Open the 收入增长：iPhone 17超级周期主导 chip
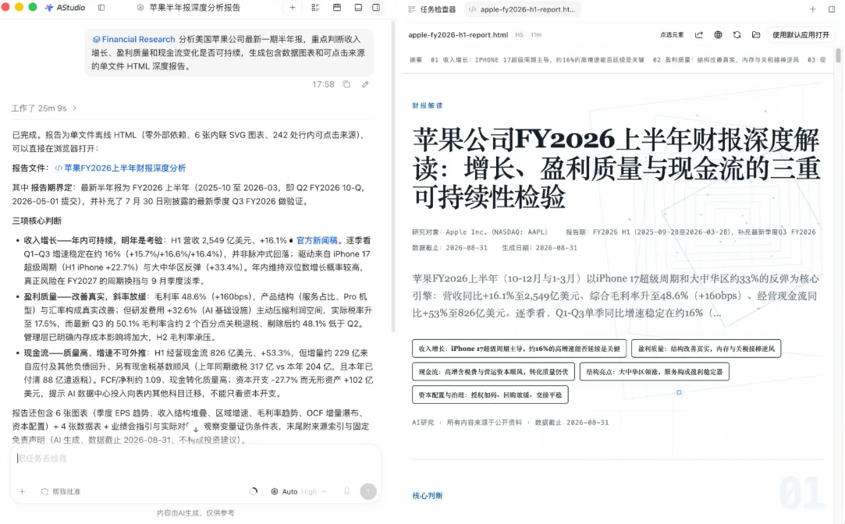 pos(519,349)
